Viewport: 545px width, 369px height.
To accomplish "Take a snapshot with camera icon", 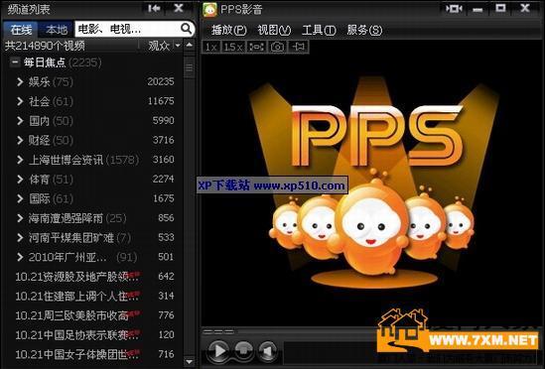I will 277,47.
